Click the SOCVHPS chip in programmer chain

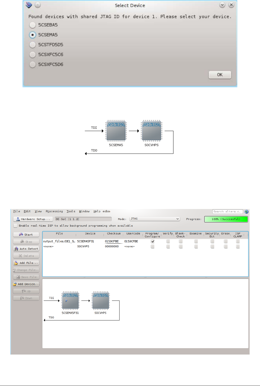pyautogui.click(x=101, y=301)
